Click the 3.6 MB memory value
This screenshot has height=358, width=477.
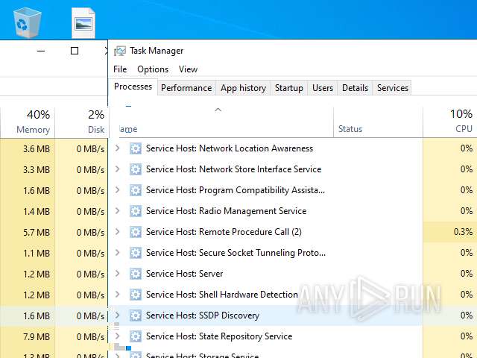[x=37, y=149]
